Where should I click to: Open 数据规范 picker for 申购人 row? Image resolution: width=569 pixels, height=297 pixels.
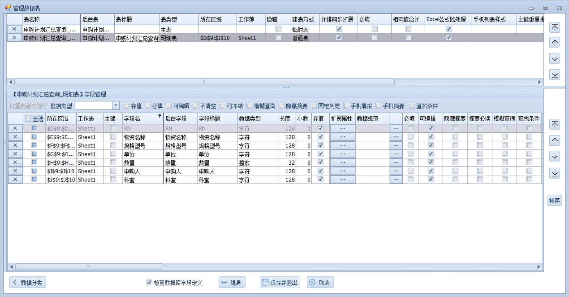[x=396, y=171]
